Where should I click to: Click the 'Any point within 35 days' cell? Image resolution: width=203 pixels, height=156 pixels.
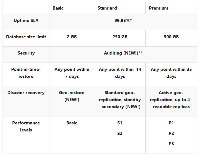tap(171, 73)
